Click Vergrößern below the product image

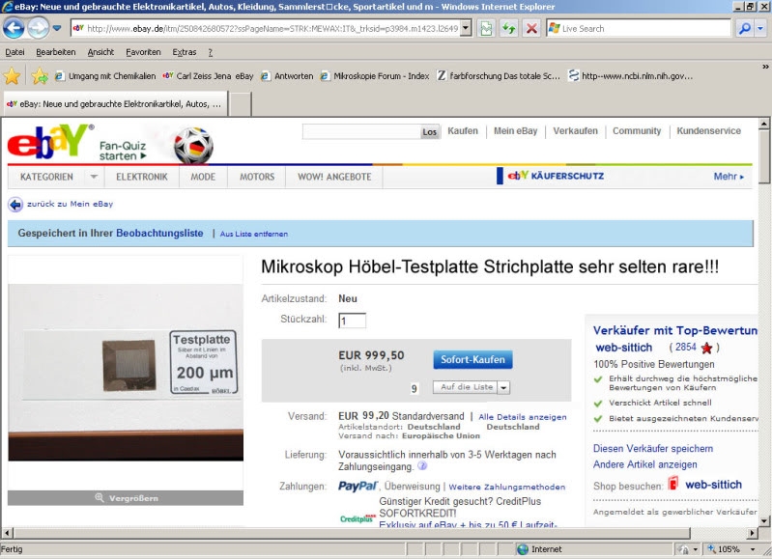coord(126,497)
